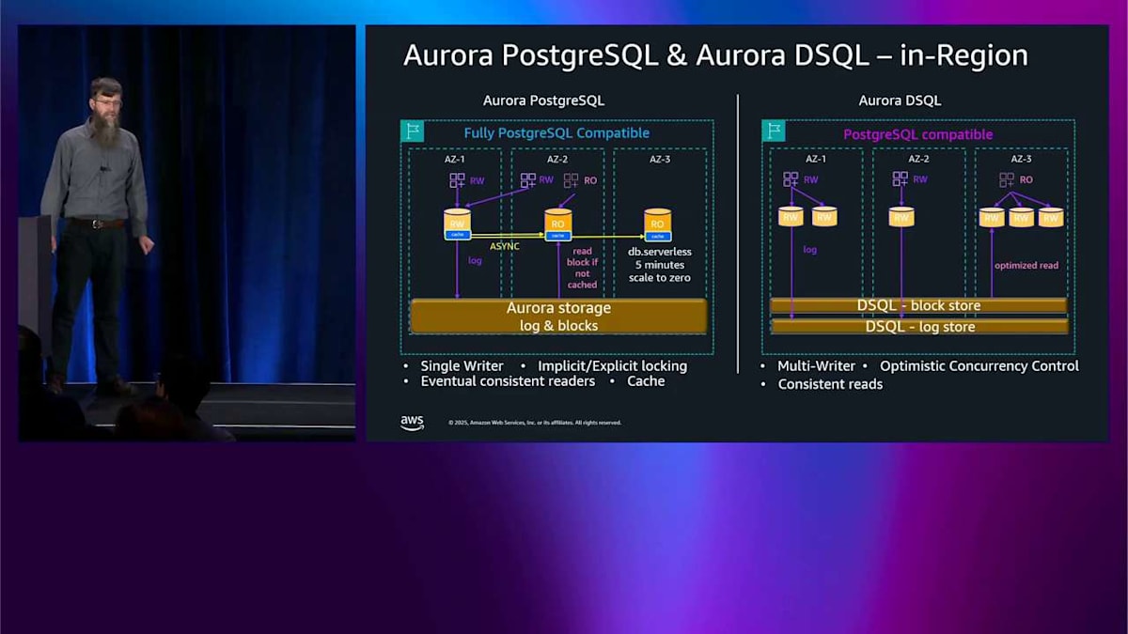Viewport: 1128px width, 634px height.
Task: Click the AZ-1 label in PostgreSQL diagram
Action: pos(455,160)
